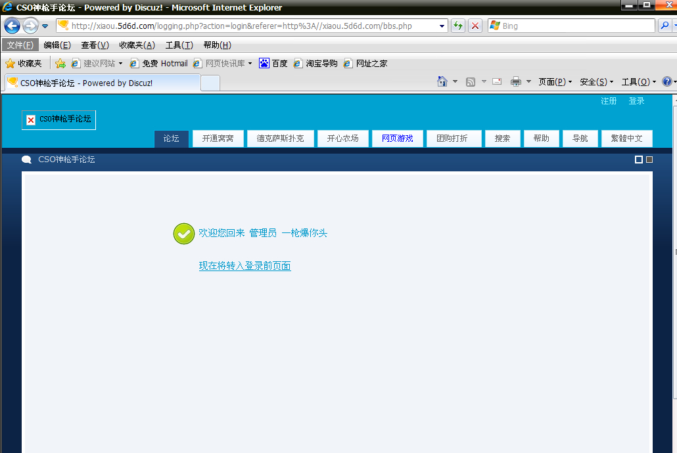Screen dimensions: 677x453
Task: Open the 网址之家 favorites link
Action: 365,64
